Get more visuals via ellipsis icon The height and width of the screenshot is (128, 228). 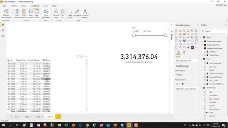tap(196, 47)
